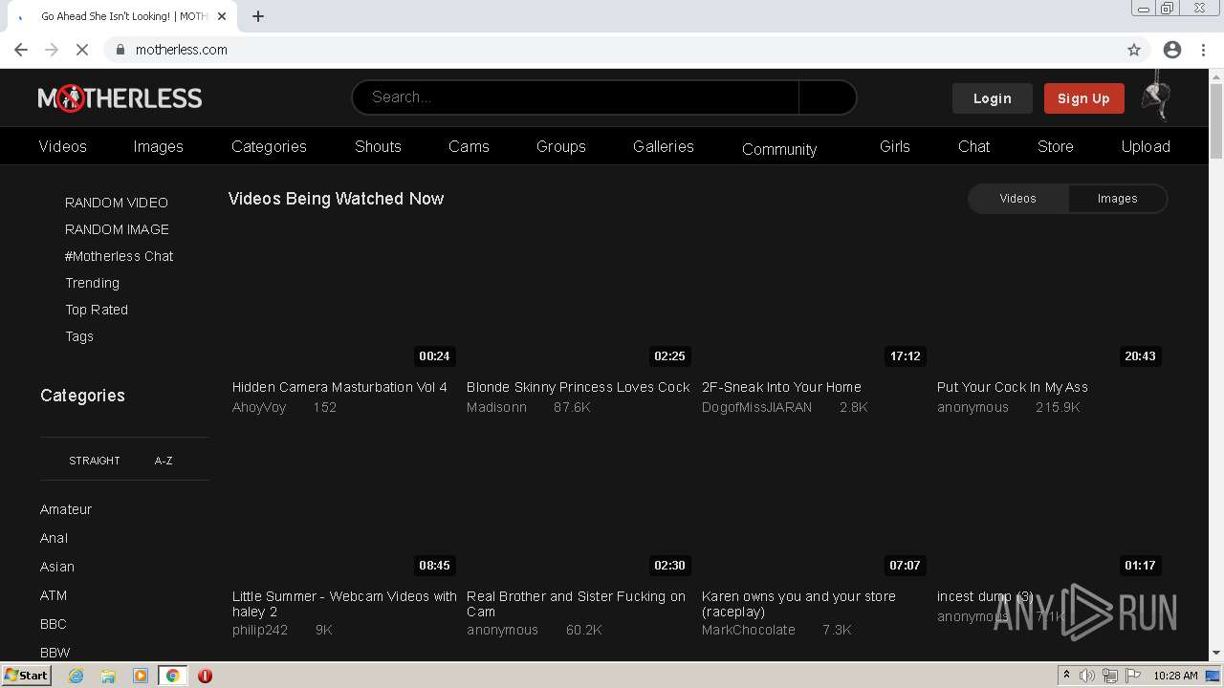This screenshot has height=688, width=1224.
Task: Open a new browser tab
Action: pyautogui.click(x=258, y=16)
